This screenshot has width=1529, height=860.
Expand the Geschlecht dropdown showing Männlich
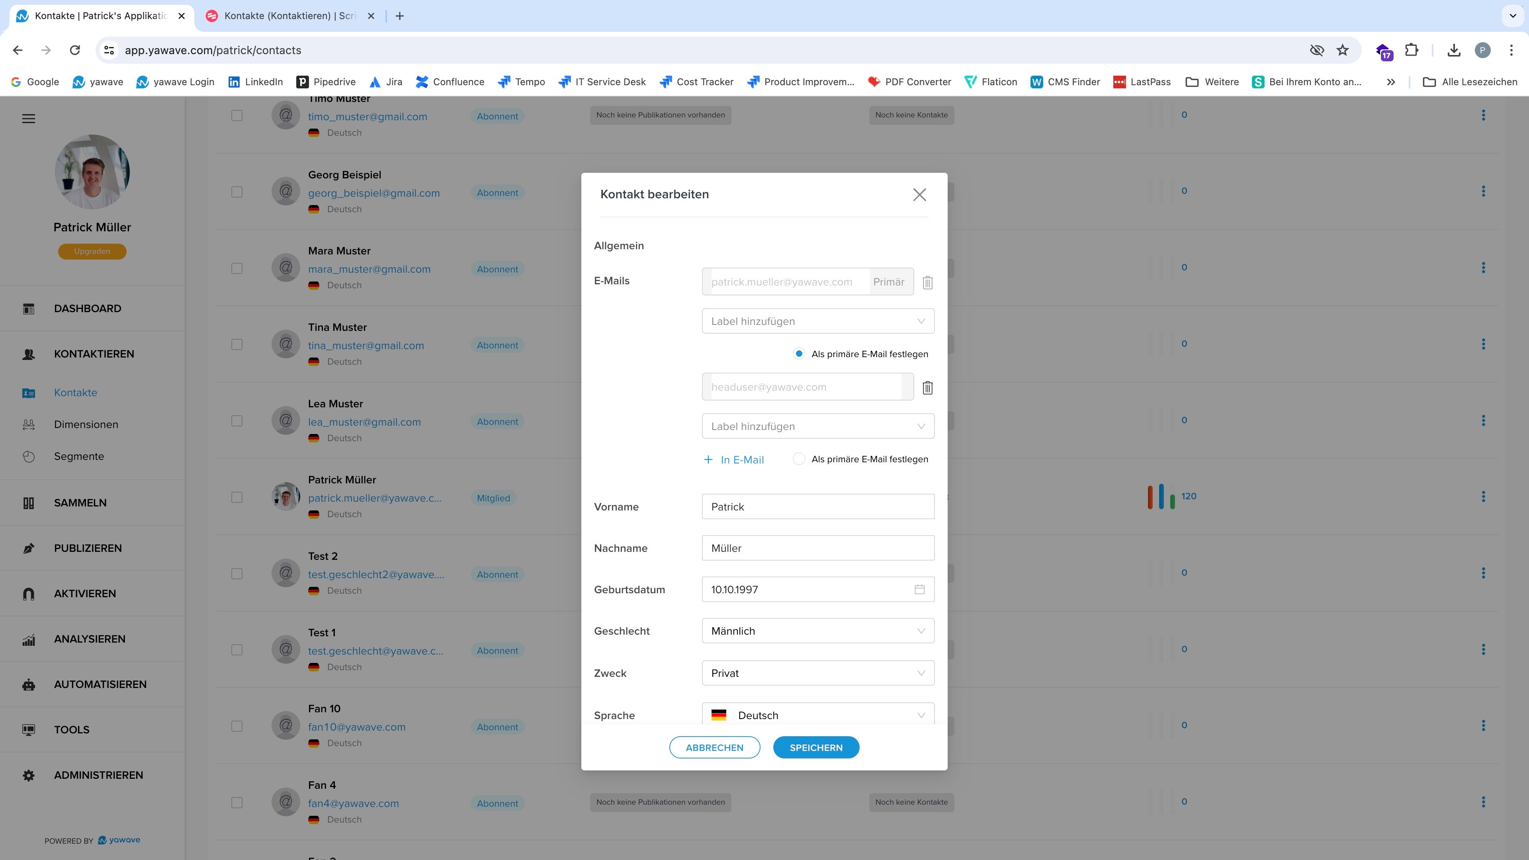click(817, 631)
